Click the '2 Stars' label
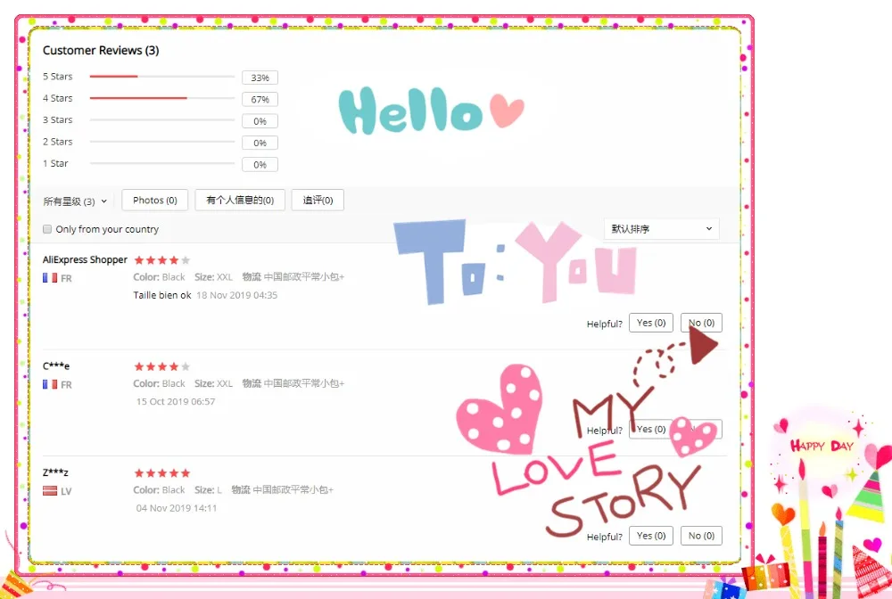Viewport: 892px width, 599px height. [57, 142]
